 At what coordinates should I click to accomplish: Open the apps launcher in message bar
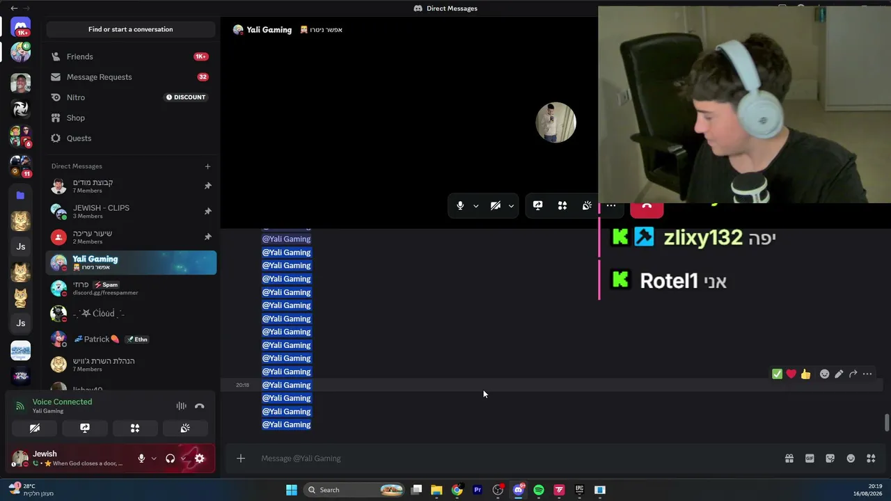click(x=871, y=459)
